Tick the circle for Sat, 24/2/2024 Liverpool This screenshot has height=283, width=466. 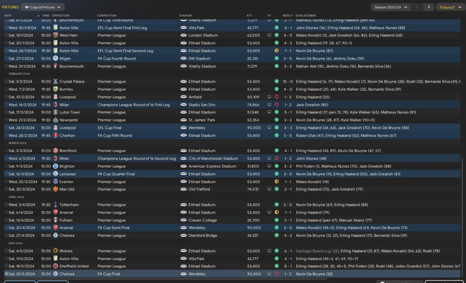coord(6,128)
